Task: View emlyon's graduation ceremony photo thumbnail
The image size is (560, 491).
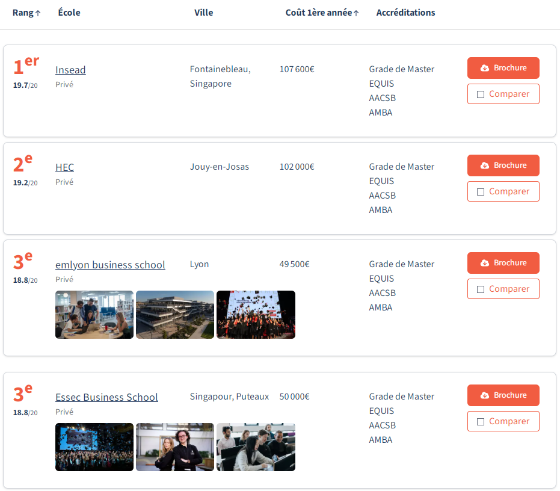Action: point(256,315)
